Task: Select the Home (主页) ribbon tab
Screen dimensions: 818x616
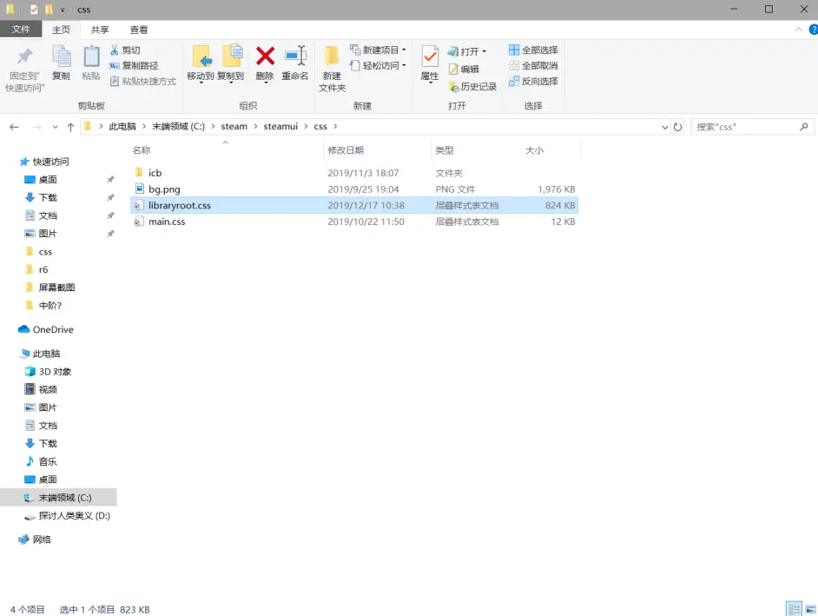Action: coord(61,30)
